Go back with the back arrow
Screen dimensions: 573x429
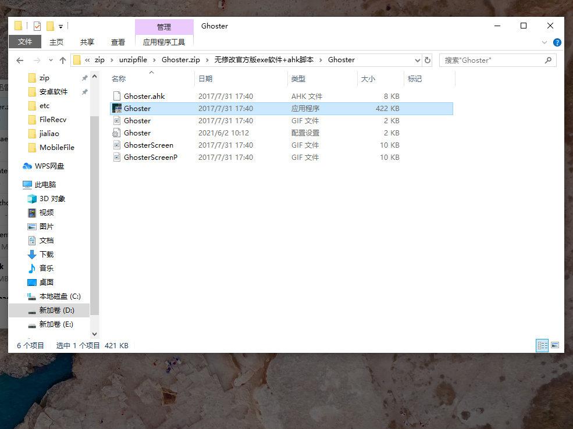20,60
